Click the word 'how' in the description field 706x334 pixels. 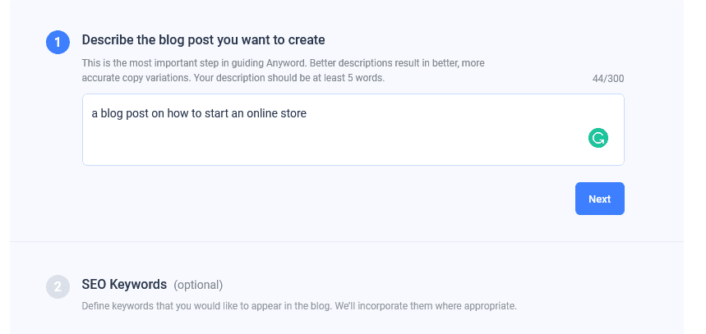(x=179, y=113)
